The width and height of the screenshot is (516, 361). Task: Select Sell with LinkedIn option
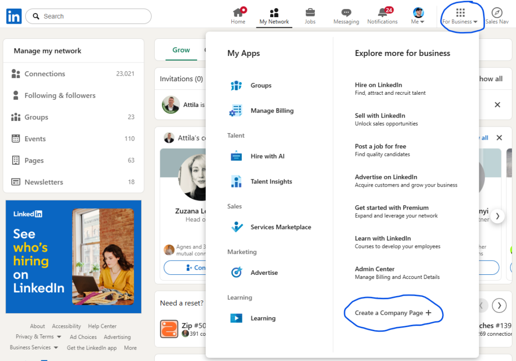(x=386, y=119)
